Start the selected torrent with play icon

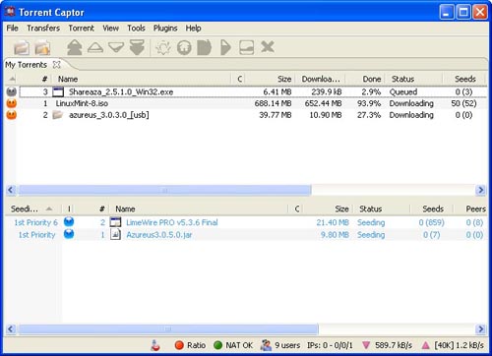pyautogui.click(x=225, y=47)
